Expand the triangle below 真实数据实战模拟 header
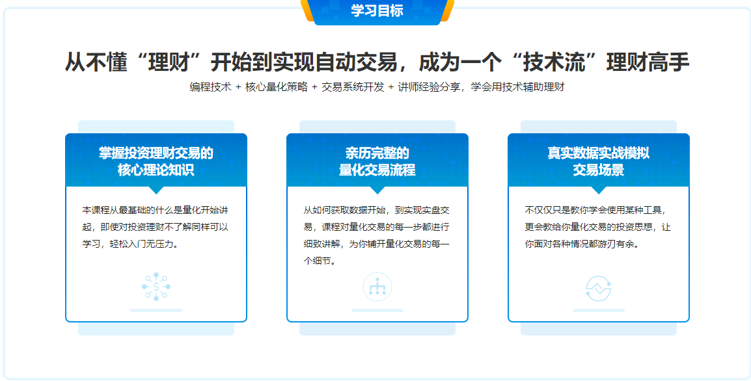Screen dimensions: 751x381 click(597, 189)
